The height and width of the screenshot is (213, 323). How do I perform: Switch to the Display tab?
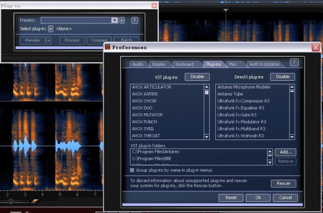click(x=159, y=64)
